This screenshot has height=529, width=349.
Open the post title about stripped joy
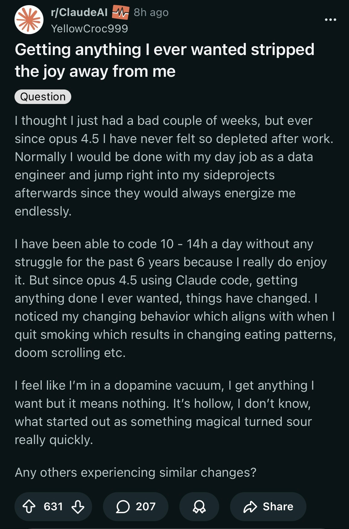click(165, 60)
